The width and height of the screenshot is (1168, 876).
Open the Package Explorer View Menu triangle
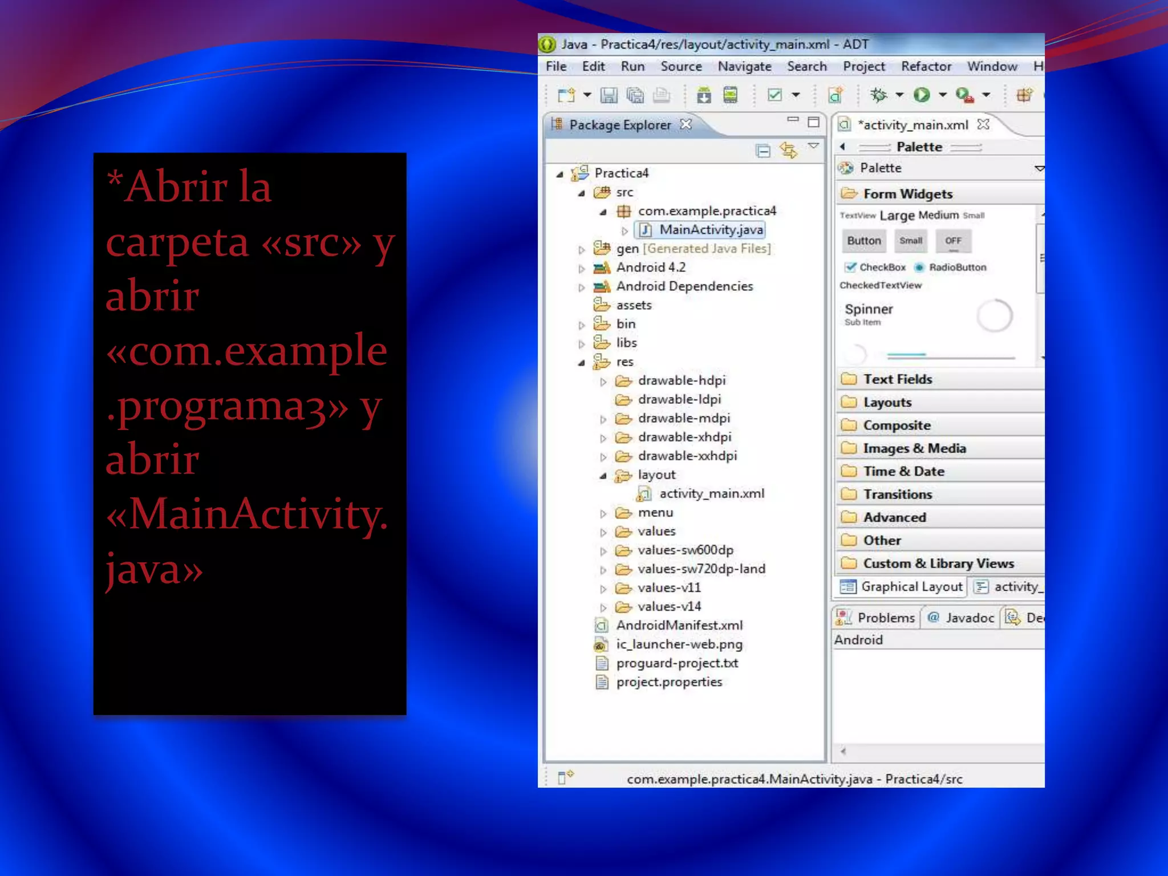(x=814, y=147)
